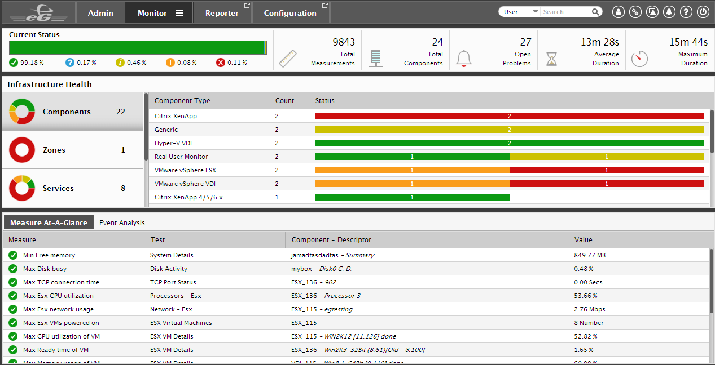Switch to the Event Analysis tab
This screenshot has height=365, width=715.
(122, 222)
